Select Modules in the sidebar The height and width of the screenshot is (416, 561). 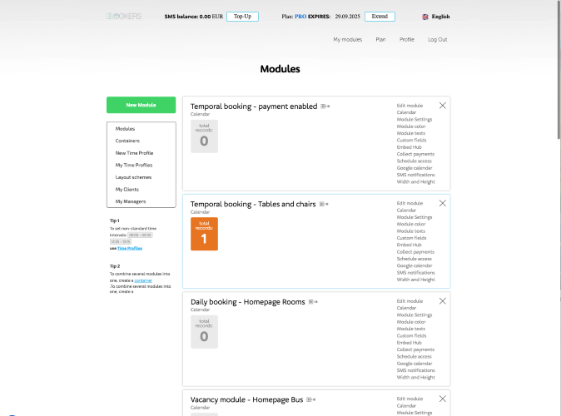125,129
